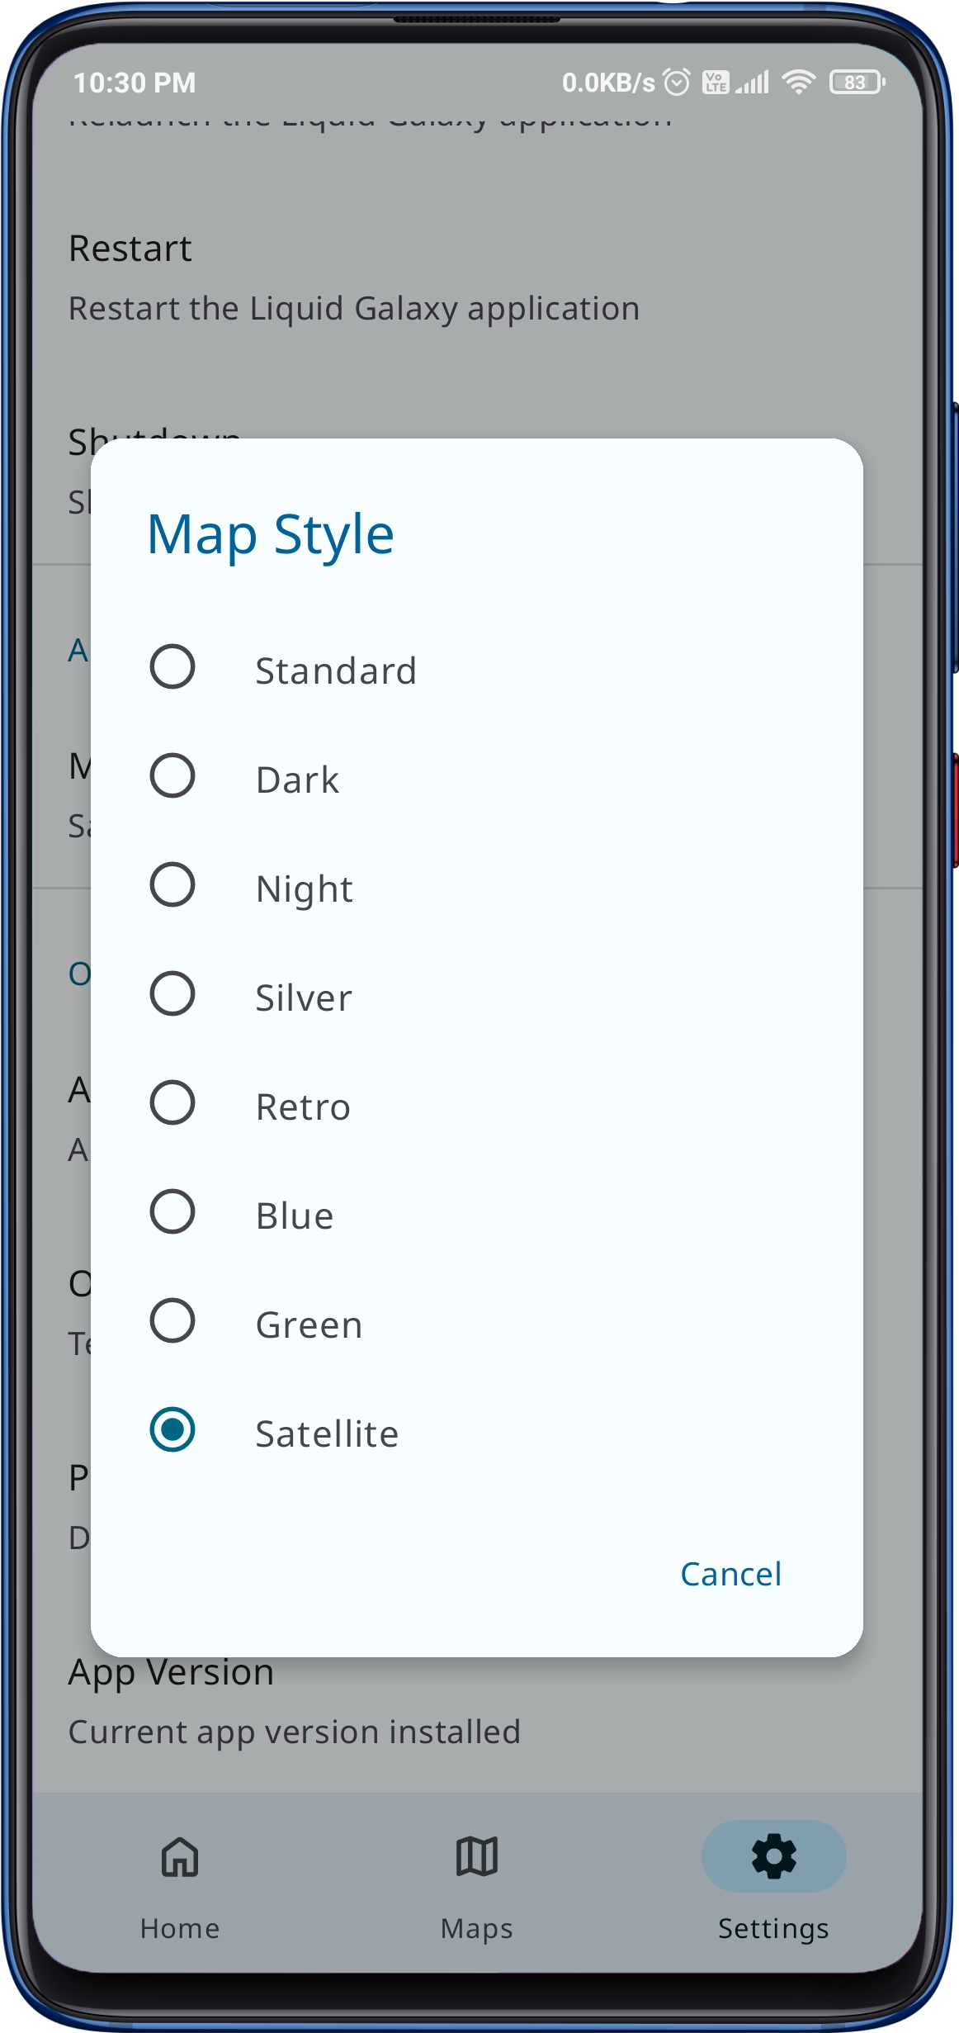Select the Blue map style option
The height and width of the screenshot is (2033, 959).
[x=172, y=1212]
